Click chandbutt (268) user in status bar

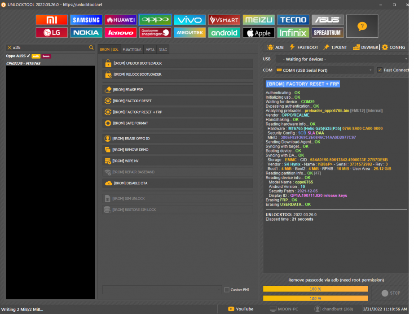click(x=334, y=309)
